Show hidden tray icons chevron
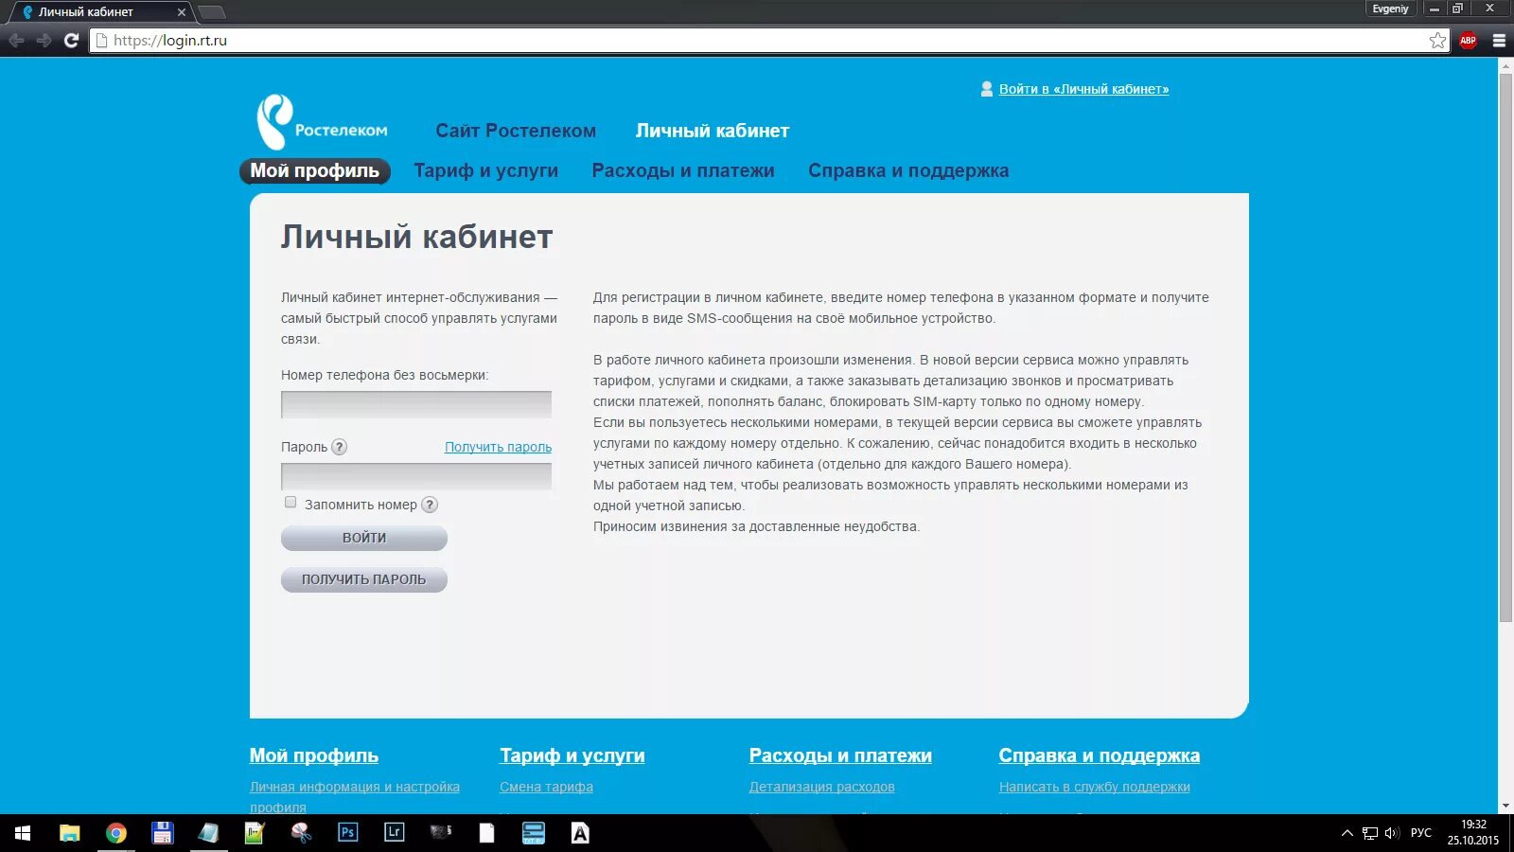1514x852 pixels. tap(1347, 833)
